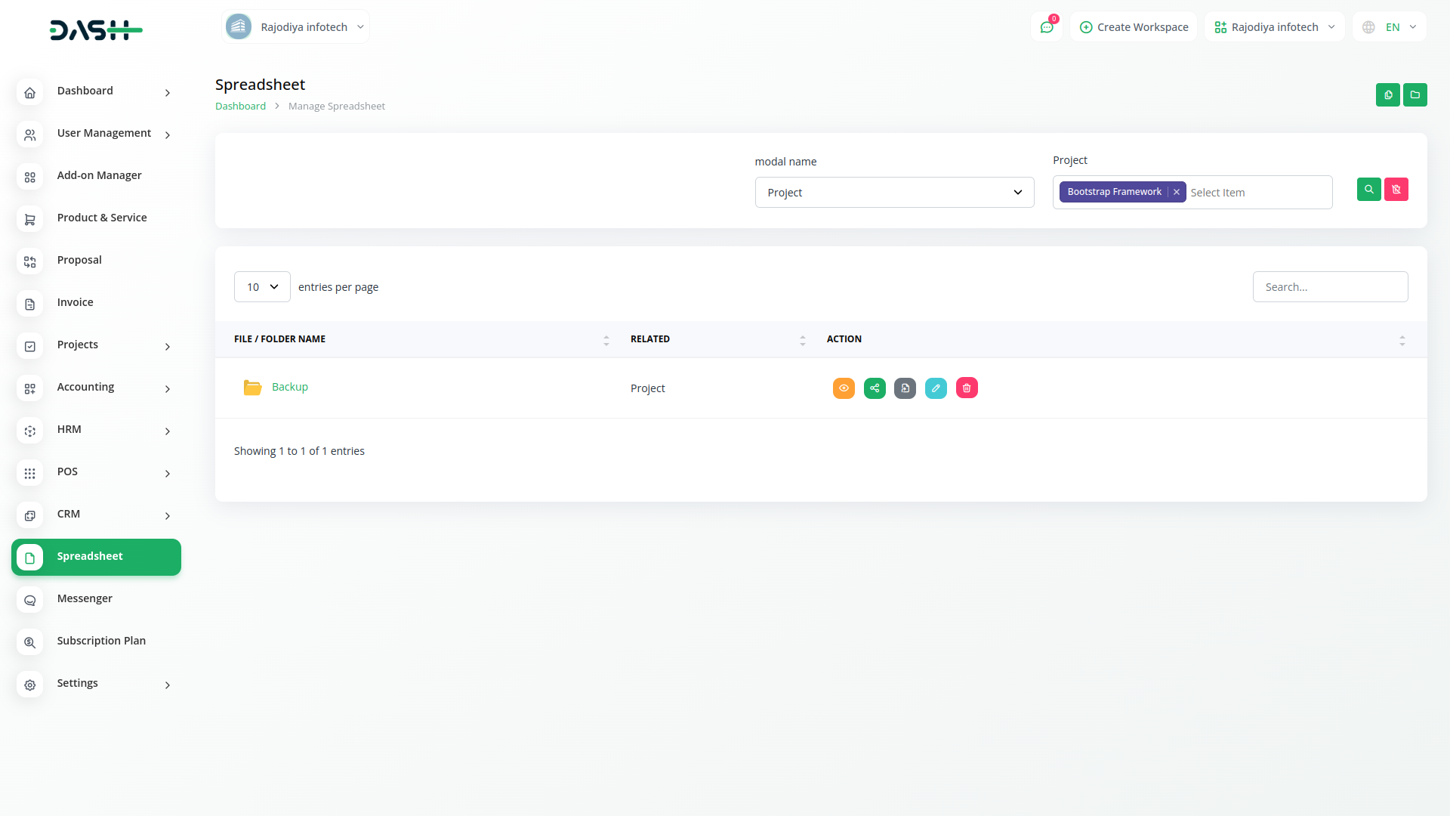Screen dimensions: 1450x816
Task: Open Subscription Plan in the sidebar
Action: pos(101,641)
